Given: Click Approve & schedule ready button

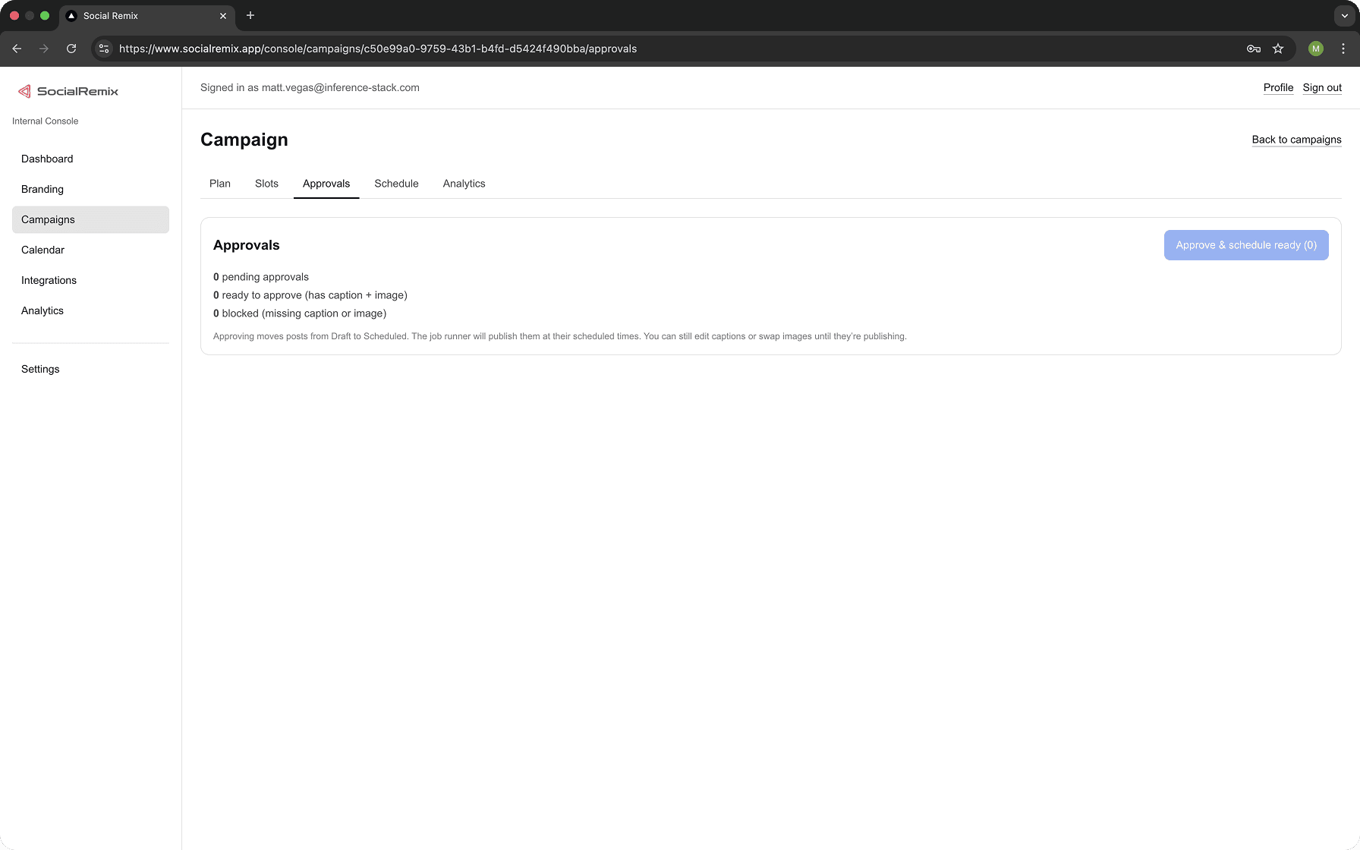Looking at the screenshot, I should (1246, 245).
